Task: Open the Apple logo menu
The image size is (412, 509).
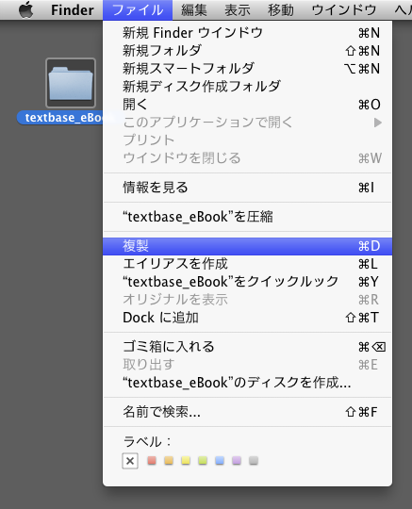Action: (26, 9)
